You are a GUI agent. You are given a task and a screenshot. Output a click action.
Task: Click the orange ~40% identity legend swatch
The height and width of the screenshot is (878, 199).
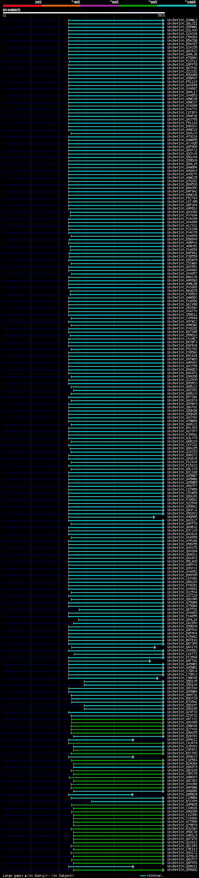point(61,6)
